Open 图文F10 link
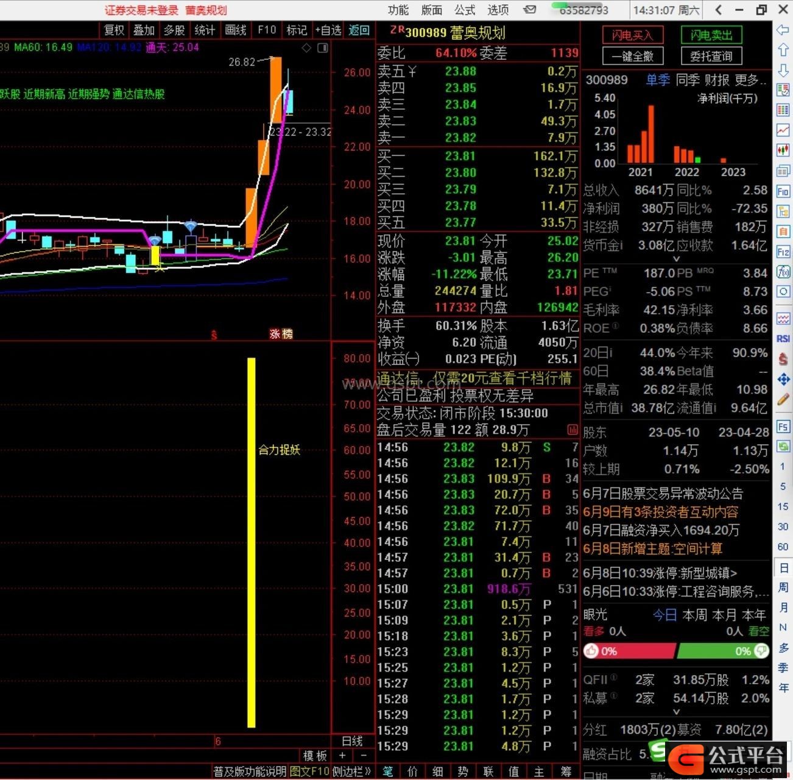 (x=309, y=771)
